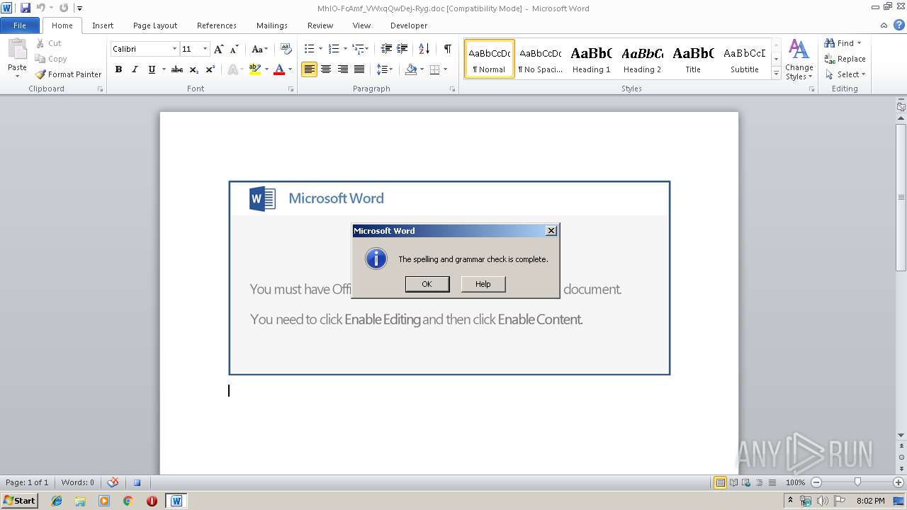Click the Line Spacing icon

(x=381, y=69)
